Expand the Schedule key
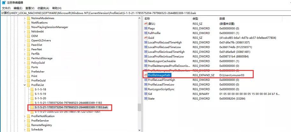This screenshot has height=132, width=291. point(25,129)
